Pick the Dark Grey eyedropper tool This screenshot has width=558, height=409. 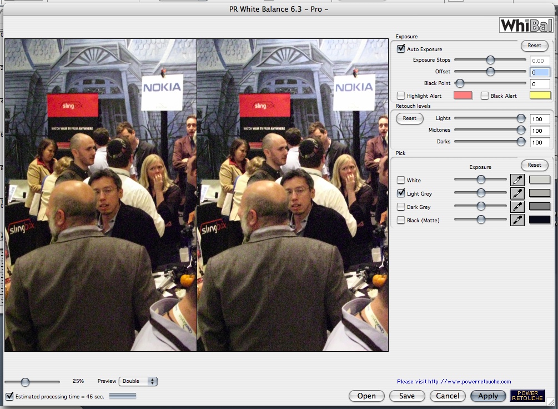coord(517,207)
